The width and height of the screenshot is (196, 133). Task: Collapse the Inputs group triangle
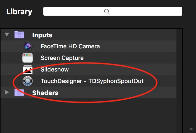click(7, 35)
